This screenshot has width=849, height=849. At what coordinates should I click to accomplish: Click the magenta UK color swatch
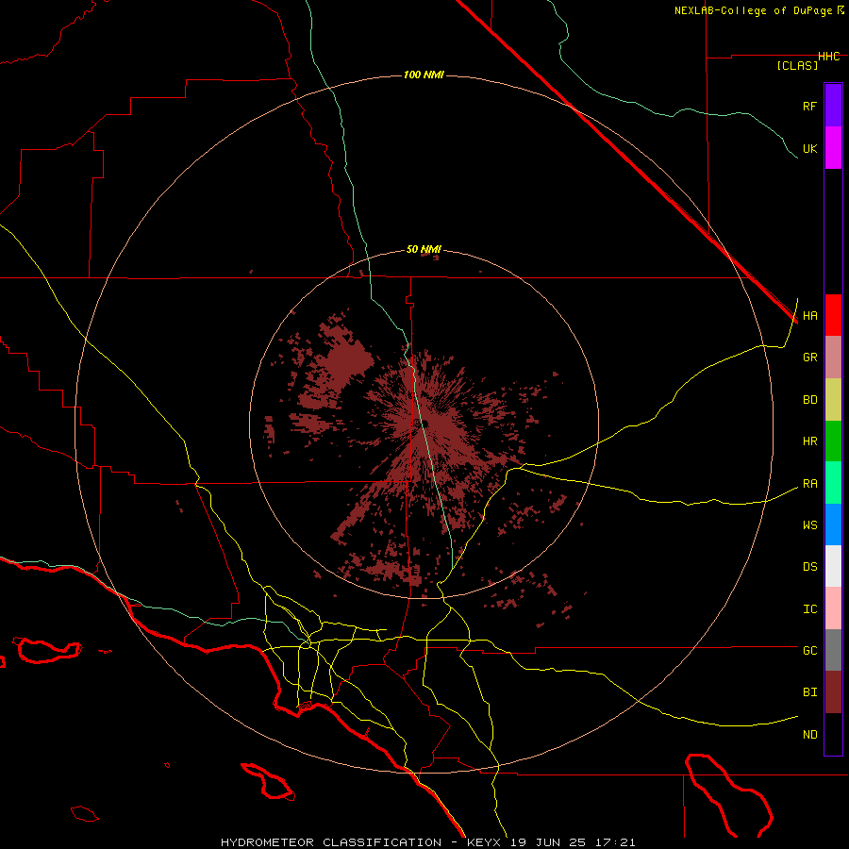point(833,148)
